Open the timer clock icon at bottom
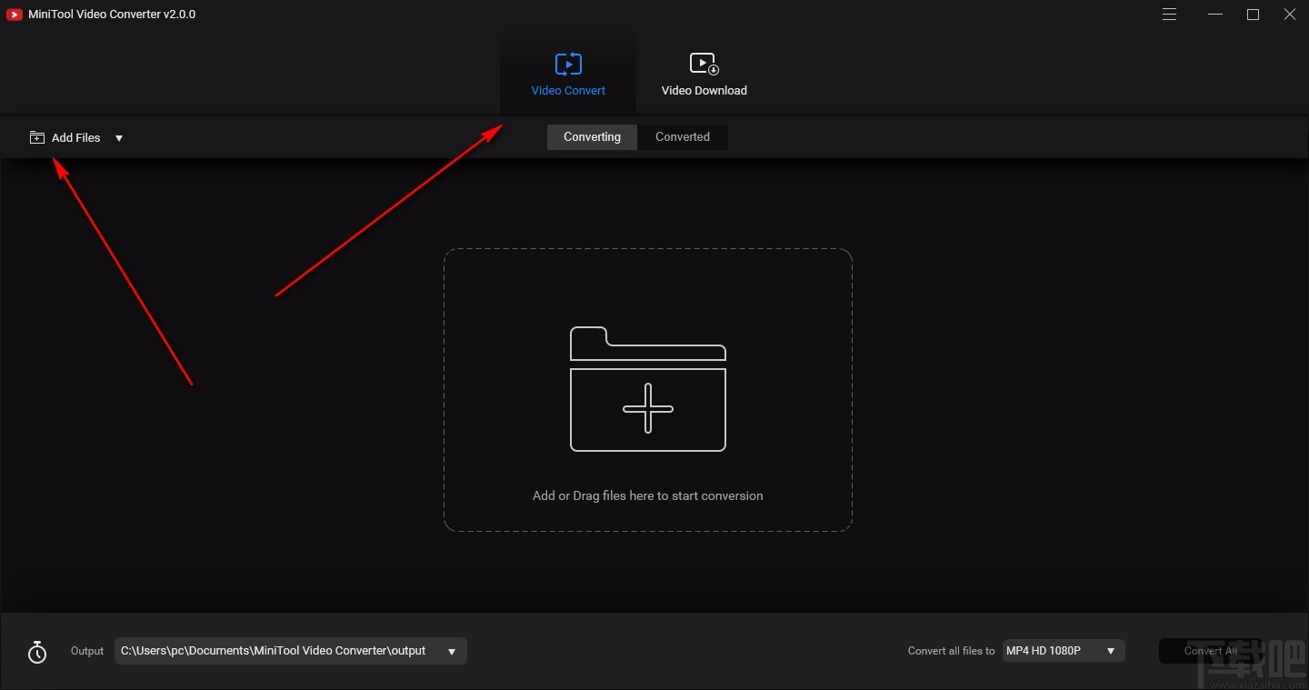Screen dimensions: 1309x690 coord(37,652)
